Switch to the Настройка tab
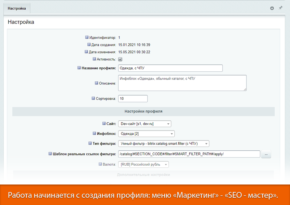290x205 pixels. click(x=17, y=9)
